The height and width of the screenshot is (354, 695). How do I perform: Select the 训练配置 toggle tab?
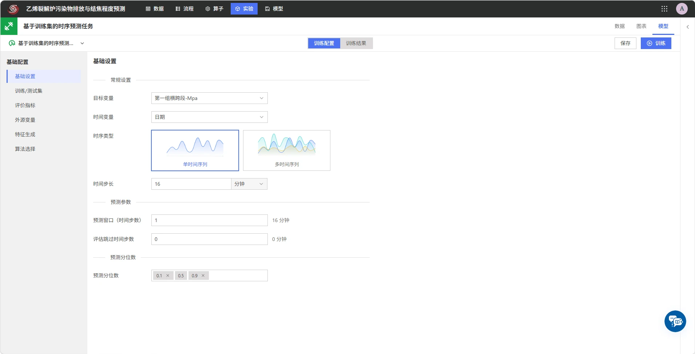(x=324, y=43)
